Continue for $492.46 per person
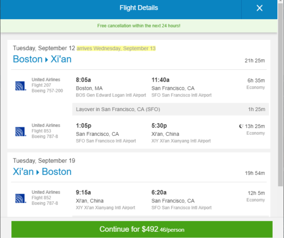Image resolution: width=284 pixels, height=238 pixels. 142,229
